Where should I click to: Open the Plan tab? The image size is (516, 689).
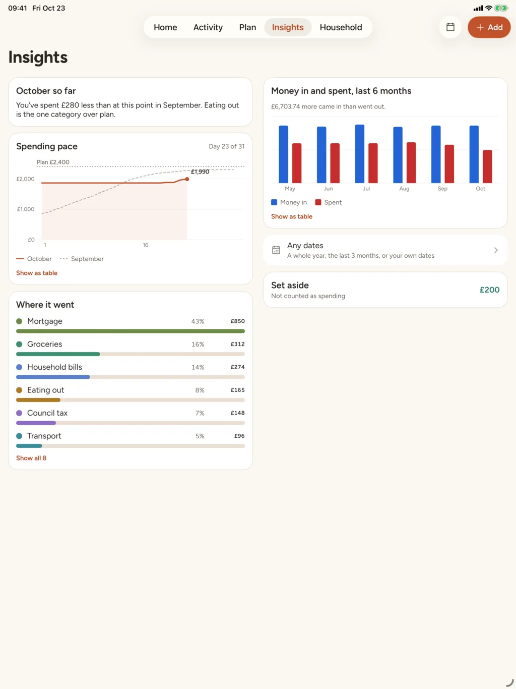pos(247,27)
